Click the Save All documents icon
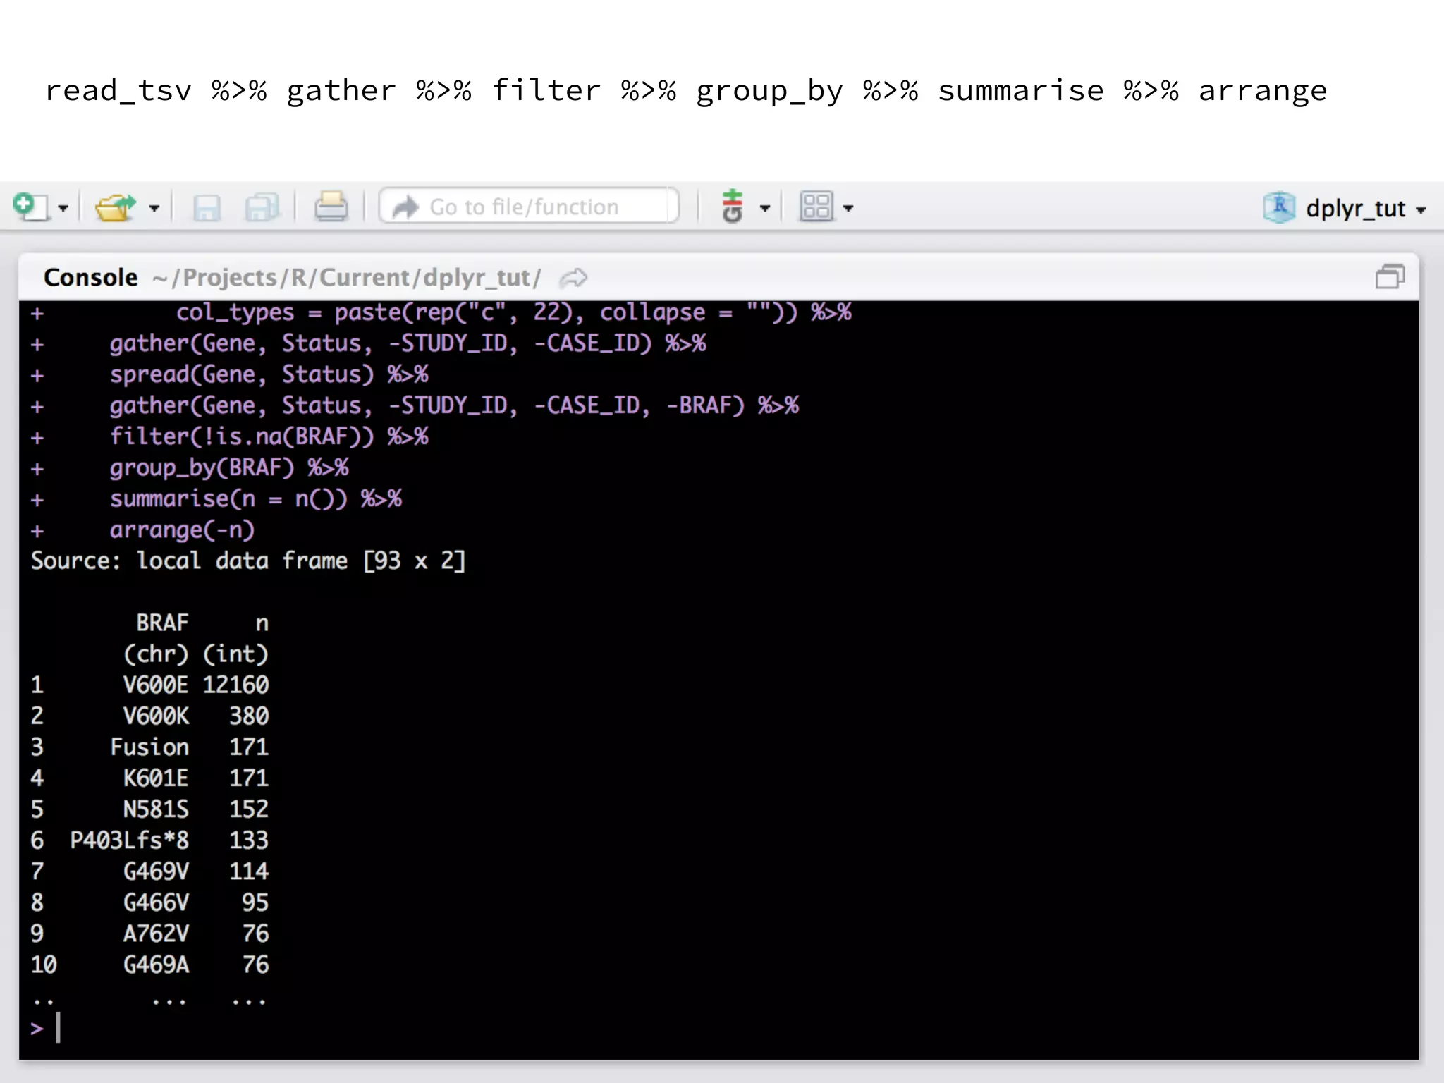This screenshot has width=1444, height=1083. [262, 208]
